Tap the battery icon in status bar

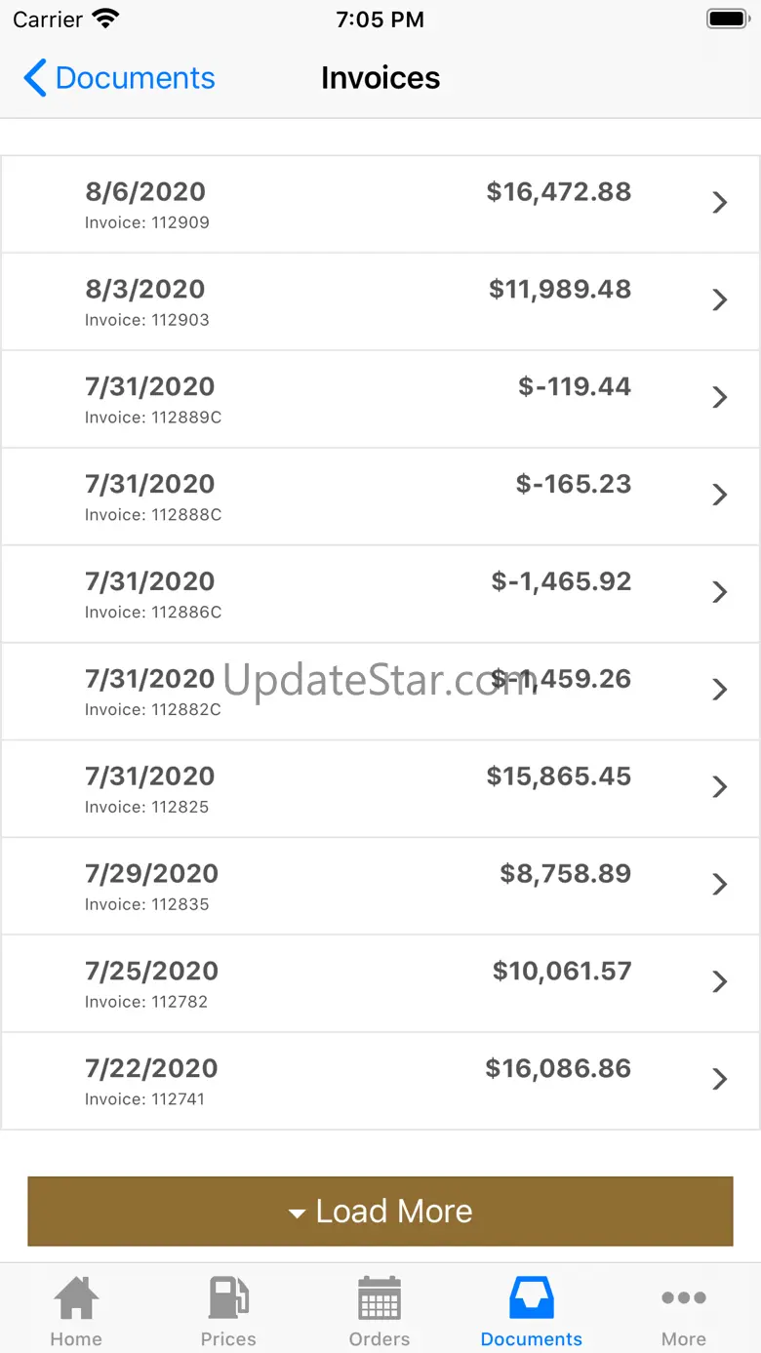[x=727, y=19]
